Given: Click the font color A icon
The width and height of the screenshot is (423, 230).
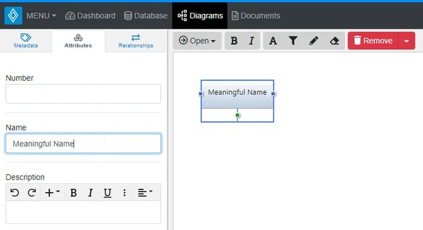Looking at the screenshot, I should (273, 41).
